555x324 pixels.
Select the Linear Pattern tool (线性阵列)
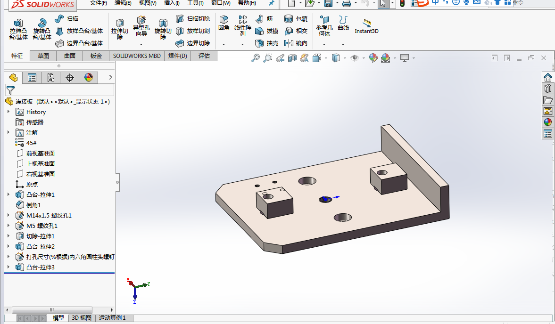pos(242,26)
